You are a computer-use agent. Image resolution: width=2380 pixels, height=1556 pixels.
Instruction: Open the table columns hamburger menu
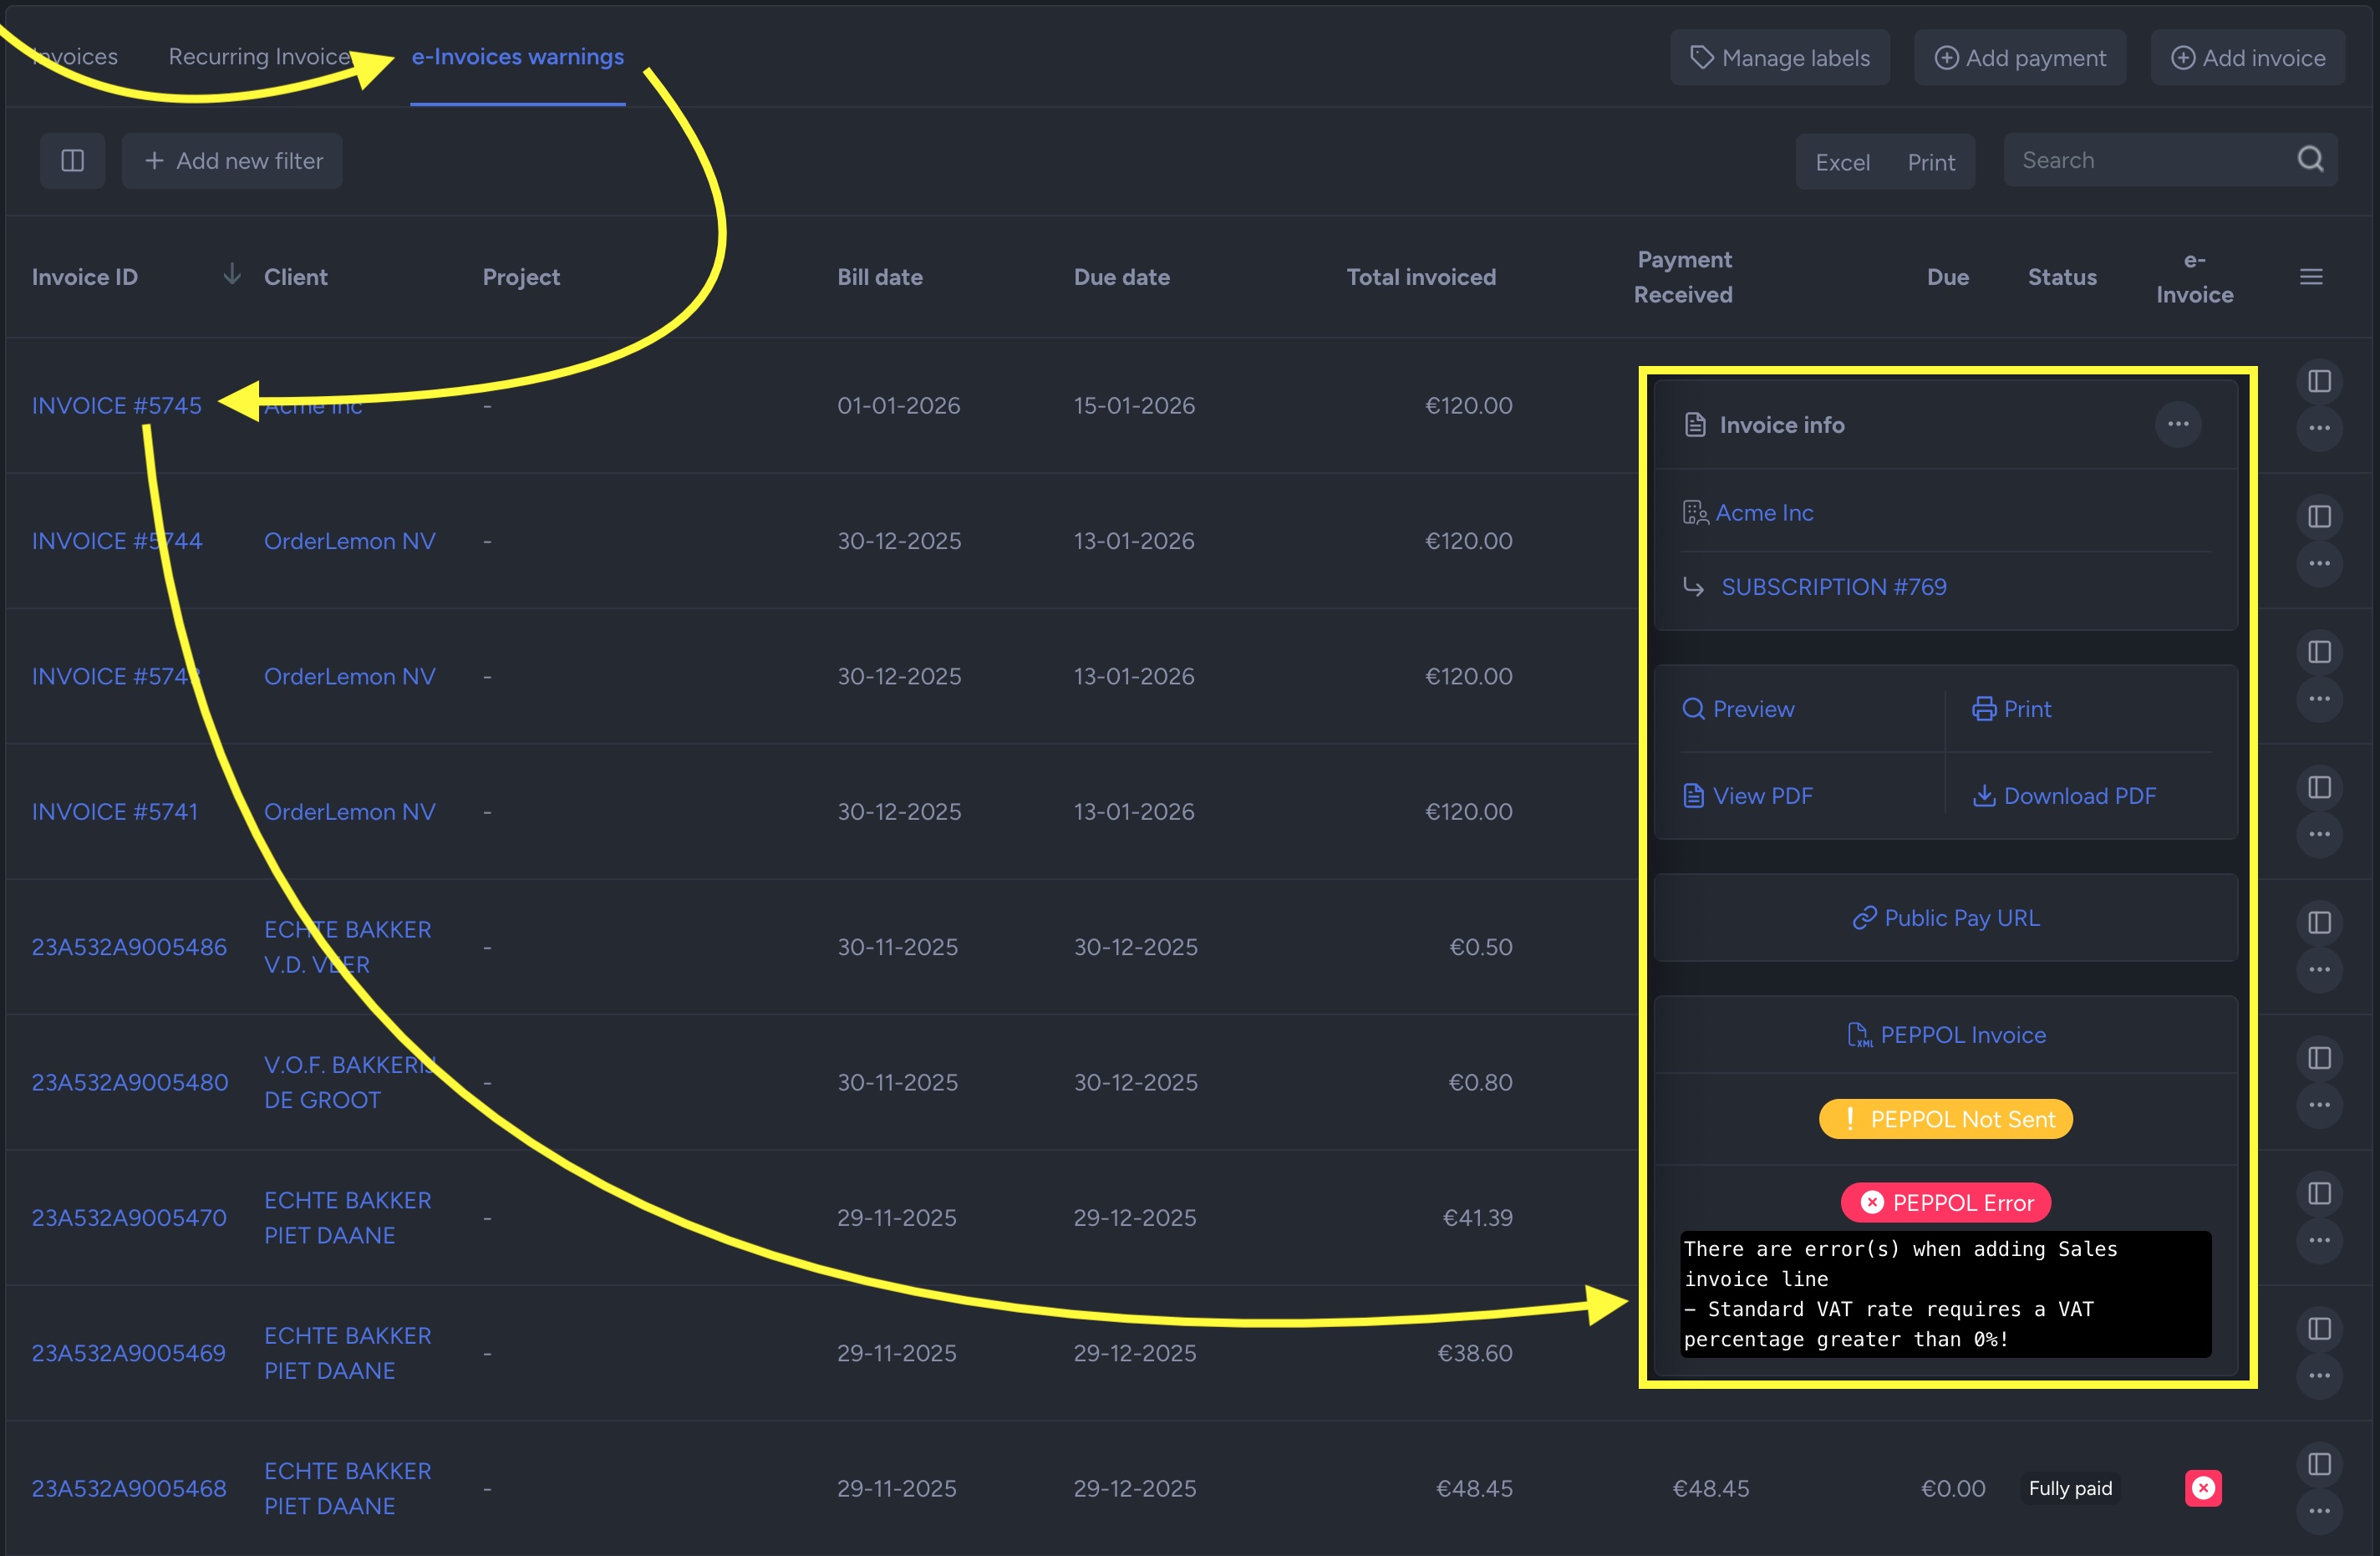coord(2310,277)
